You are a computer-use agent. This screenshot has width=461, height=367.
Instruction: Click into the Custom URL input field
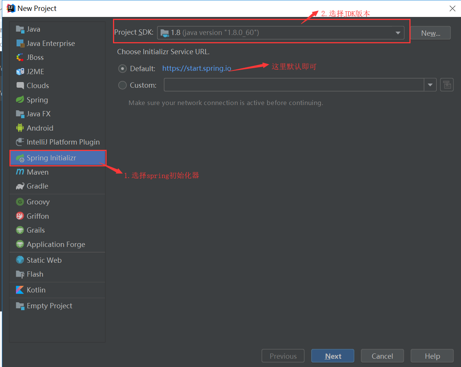(x=294, y=85)
